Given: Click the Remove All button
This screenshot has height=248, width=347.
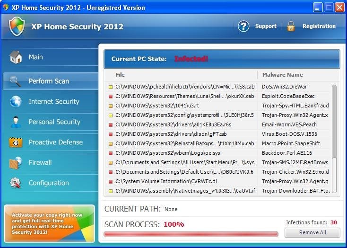Looking at the screenshot, I should [x=312, y=232].
